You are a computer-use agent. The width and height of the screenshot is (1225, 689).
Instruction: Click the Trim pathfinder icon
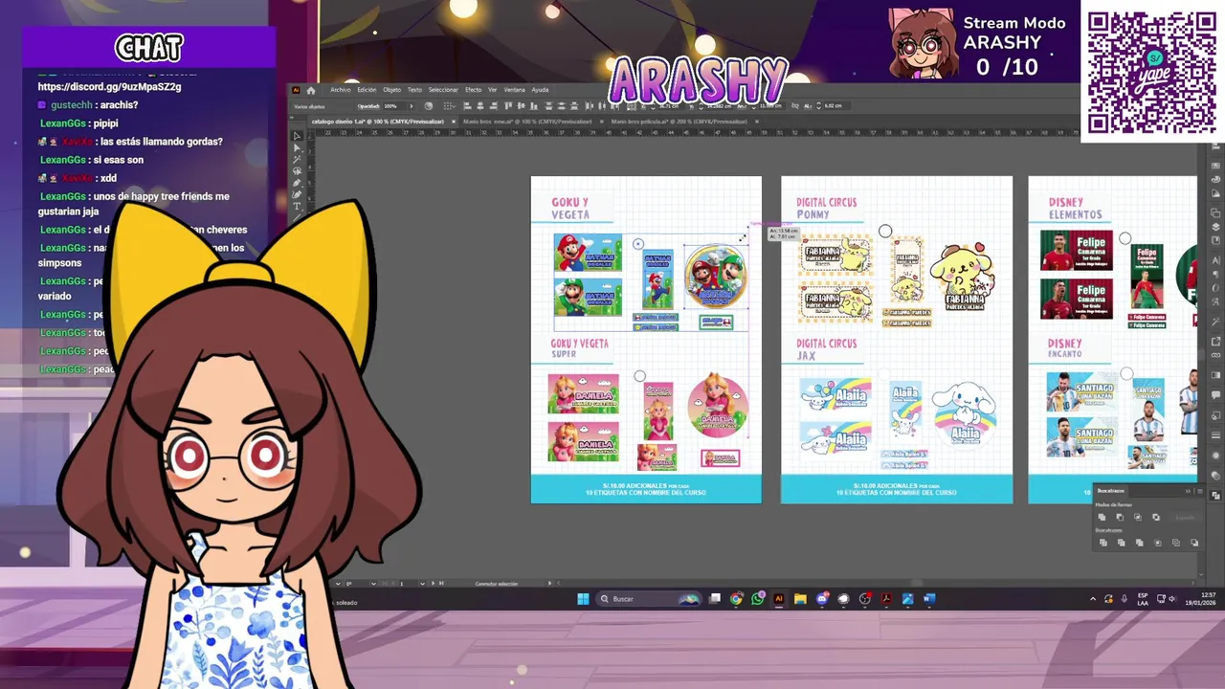pos(1122,543)
